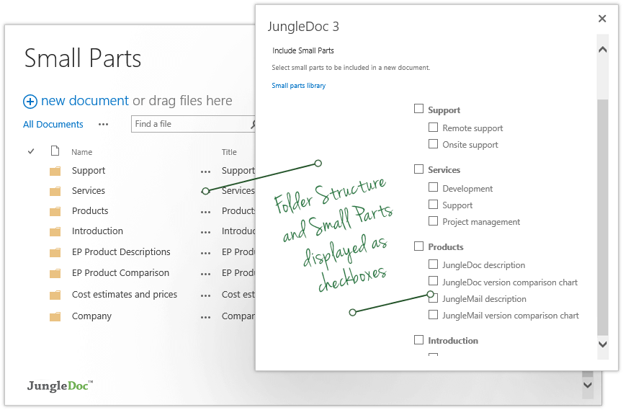
Task: Click the document type column icon
Action: [x=55, y=151]
